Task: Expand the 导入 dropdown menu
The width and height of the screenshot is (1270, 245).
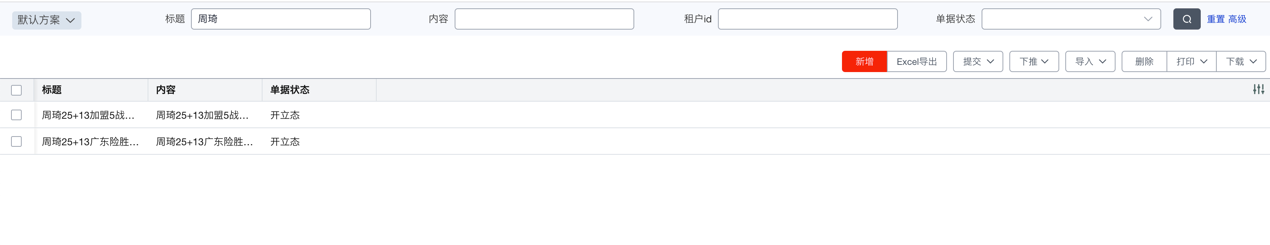Action: pyautogui.click(x=1090, y=61)
